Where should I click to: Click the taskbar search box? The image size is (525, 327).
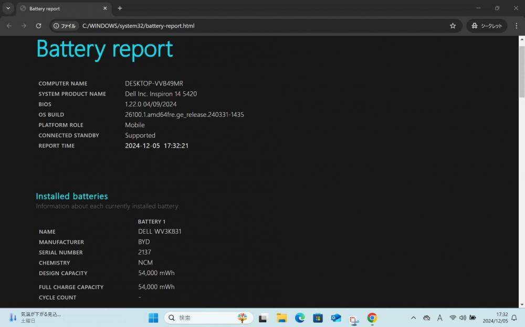208,318
